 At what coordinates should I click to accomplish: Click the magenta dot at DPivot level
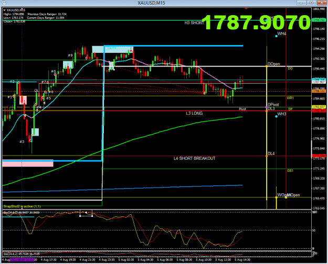tap(267, 107)
